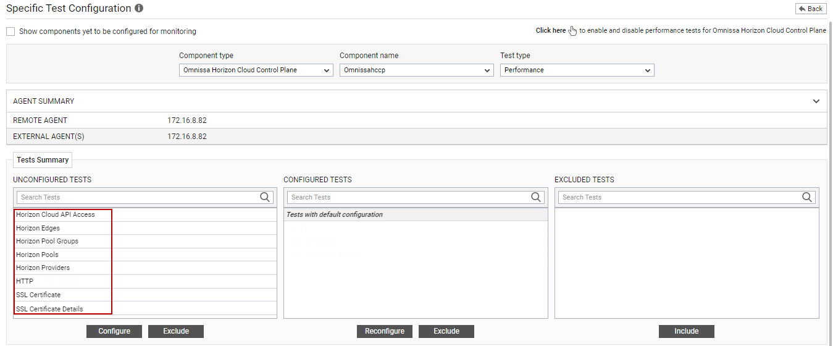Click the search icon in Excluded Tests
The image size is (833, 346).
click(807, 197)
